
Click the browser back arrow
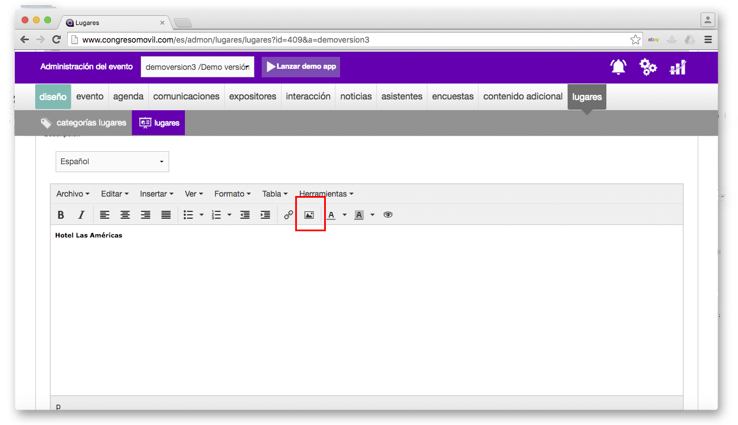click(24, 40)
